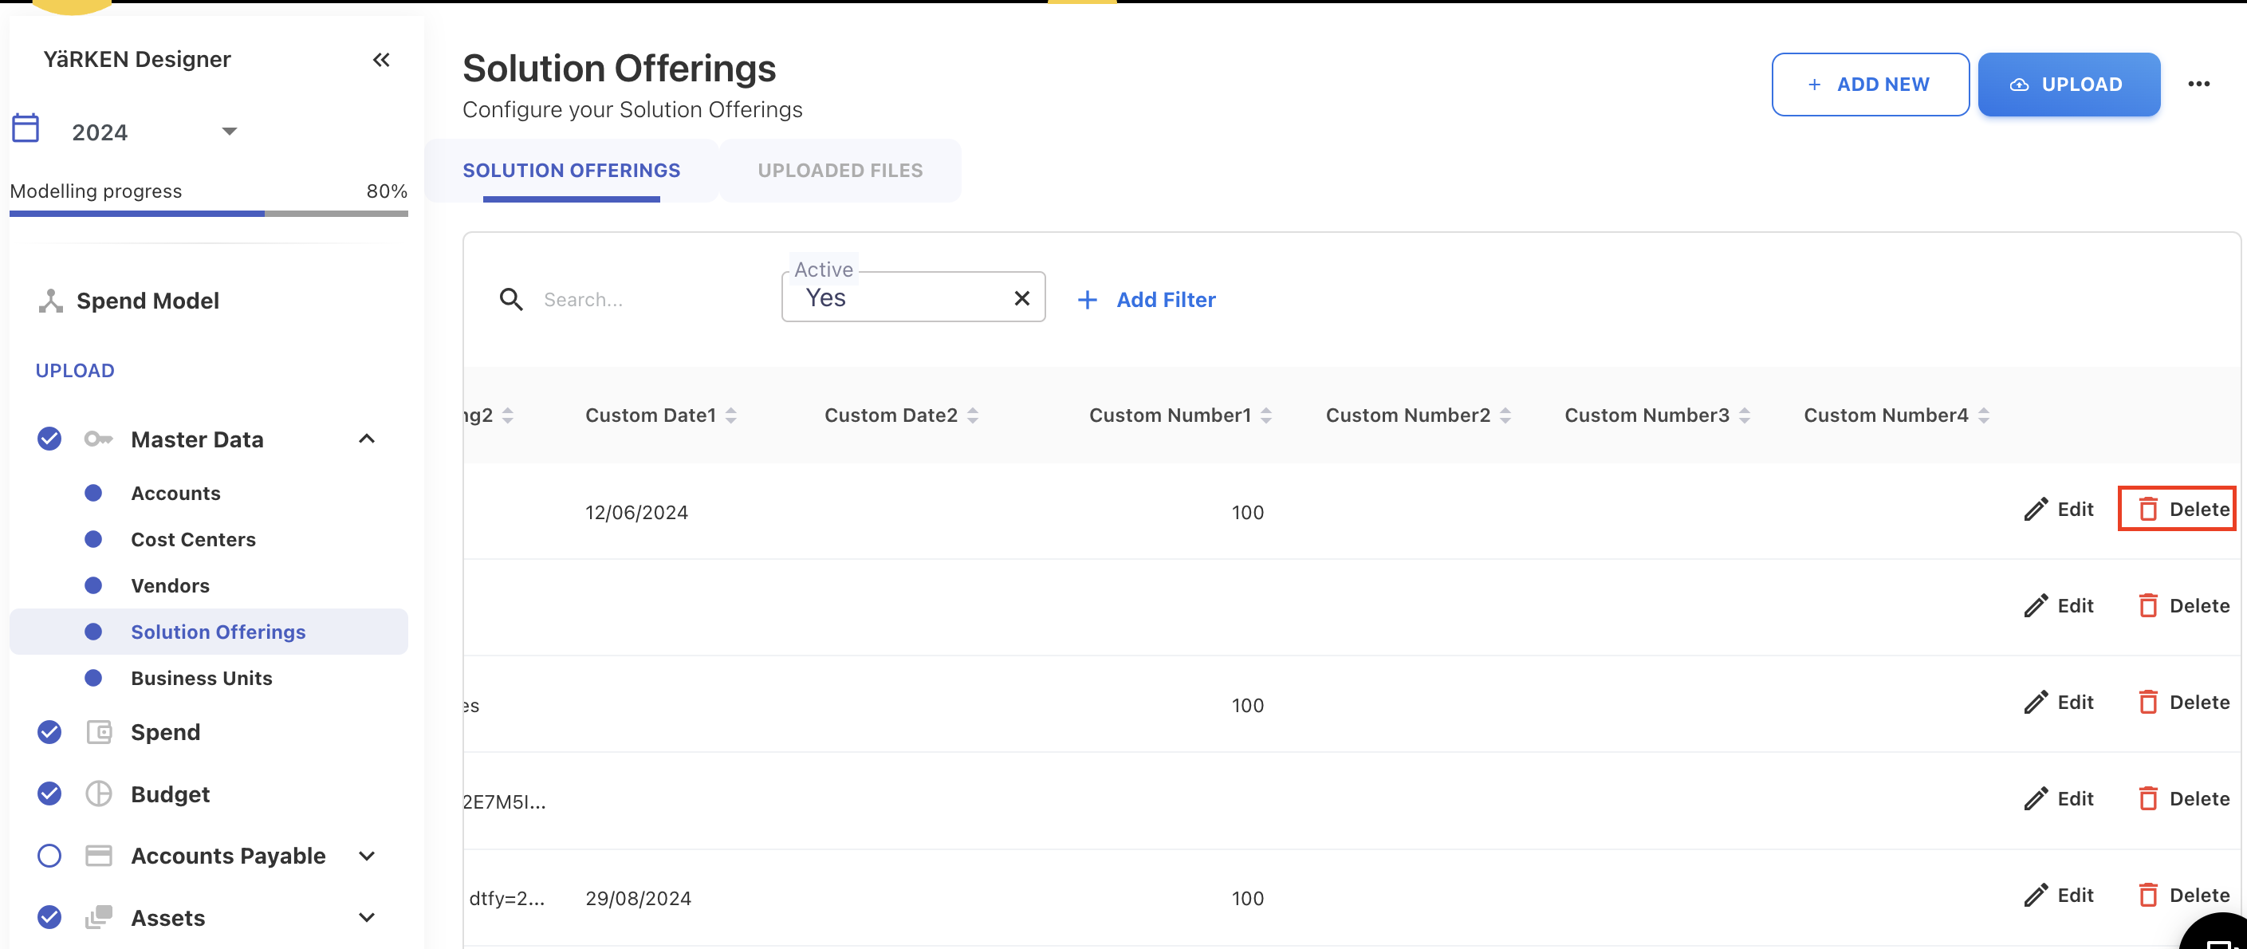Click the ADD NEW button
Screen dimensions: 2247x949
click(1869, 84)
